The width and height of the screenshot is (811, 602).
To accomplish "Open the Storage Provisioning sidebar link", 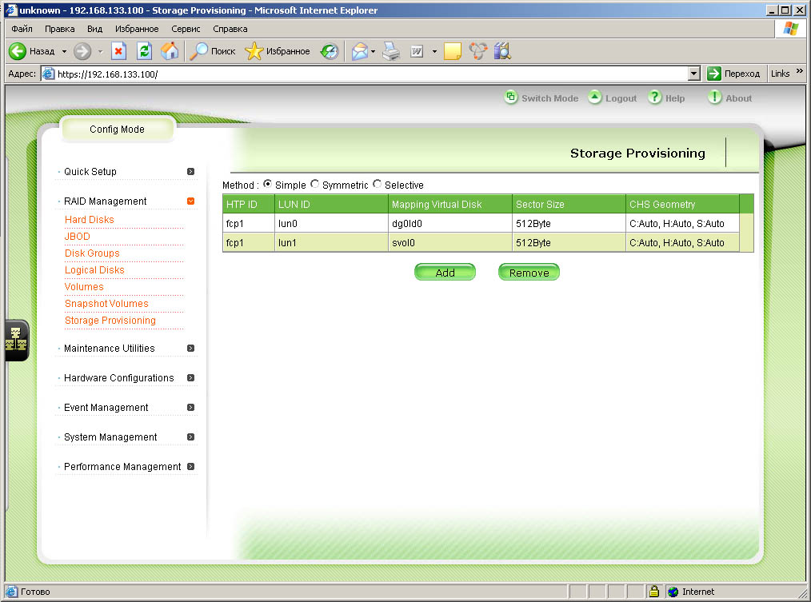I will [110, 320].
